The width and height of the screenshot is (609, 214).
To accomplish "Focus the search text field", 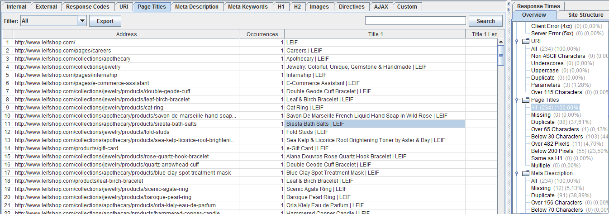I will [x=415, y=21].
